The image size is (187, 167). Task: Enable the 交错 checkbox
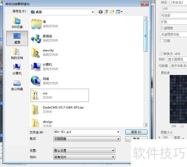tap(162, 41)
